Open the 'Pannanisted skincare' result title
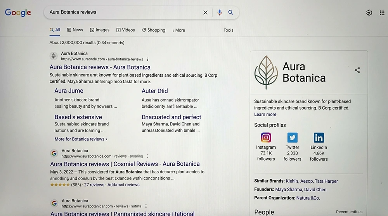 point(122,214)
